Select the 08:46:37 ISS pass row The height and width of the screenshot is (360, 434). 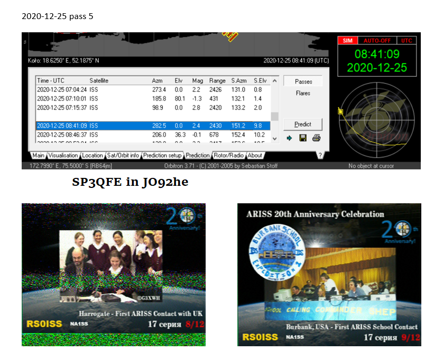(x=153, y=134)
